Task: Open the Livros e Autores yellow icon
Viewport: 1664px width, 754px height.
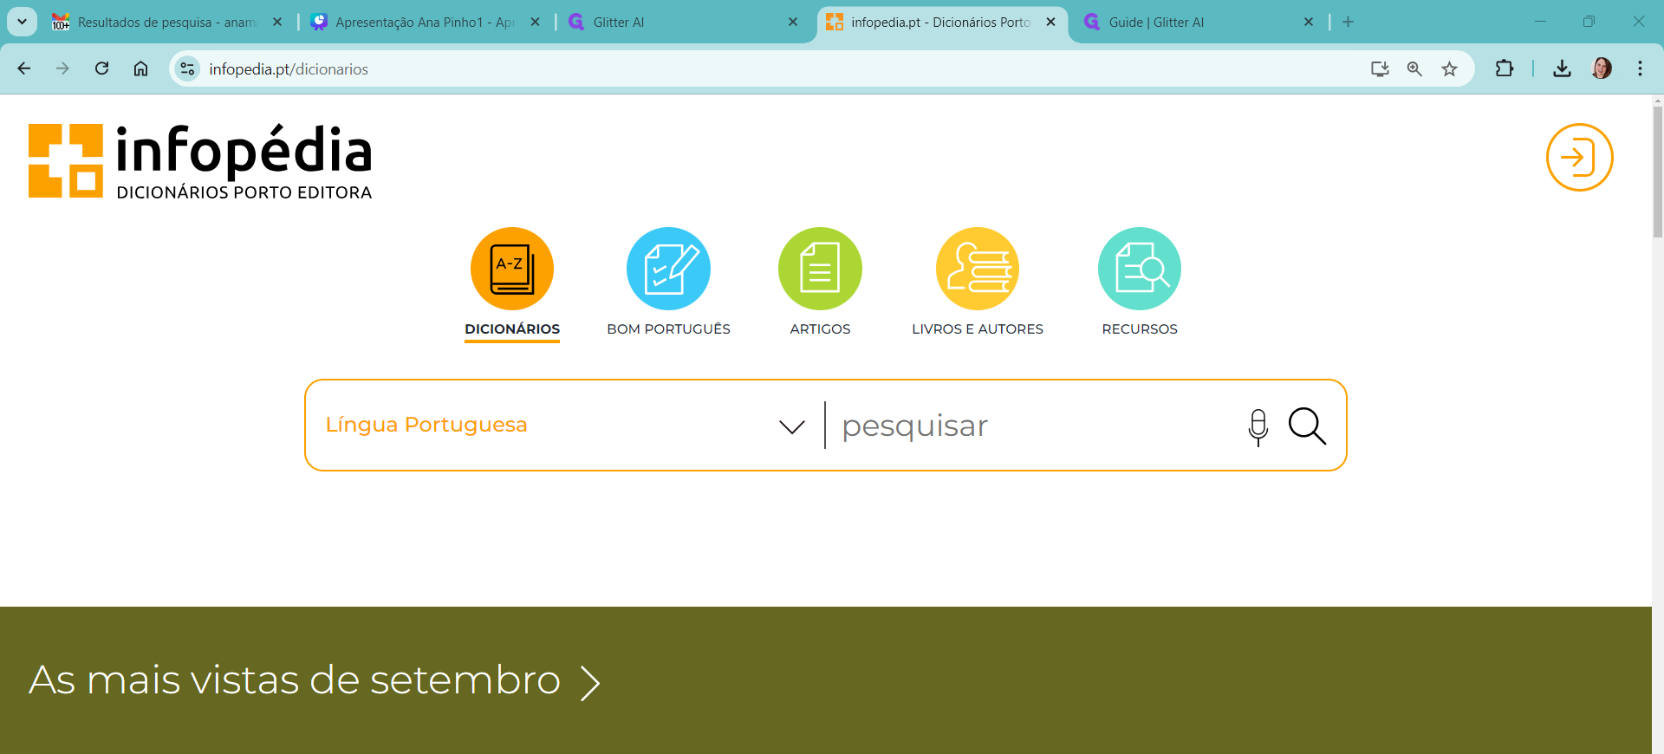Action: click(978, 269)
